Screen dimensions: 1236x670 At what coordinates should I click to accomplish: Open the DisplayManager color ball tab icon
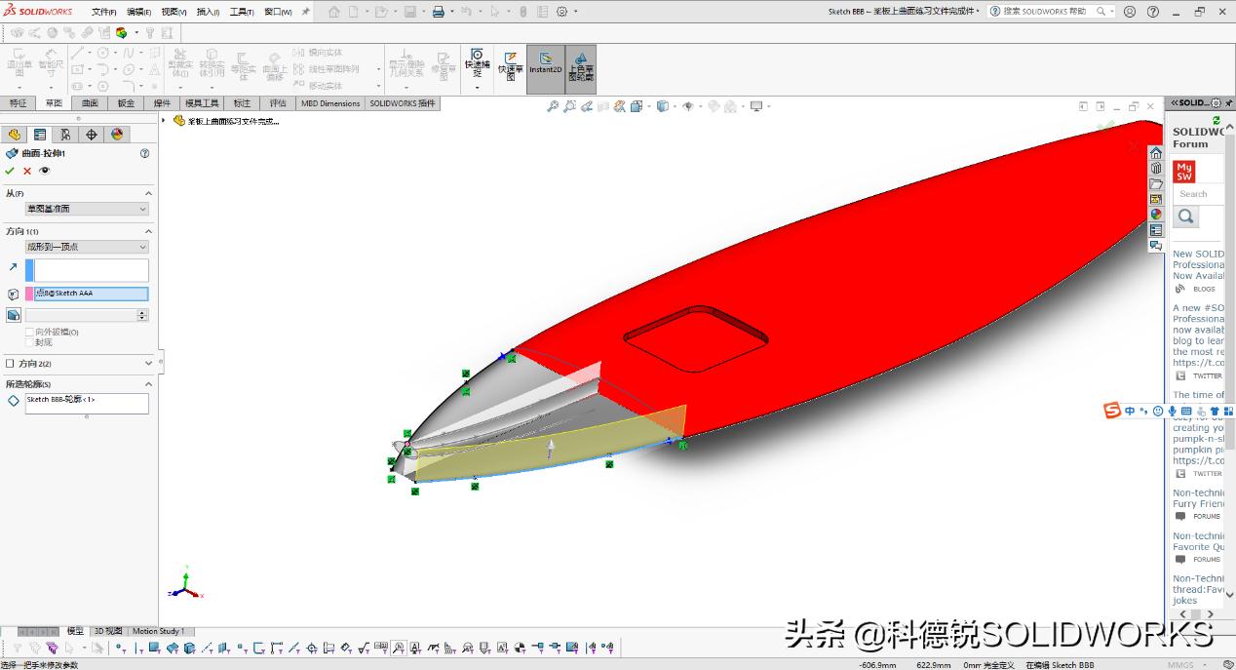[117, 135]
